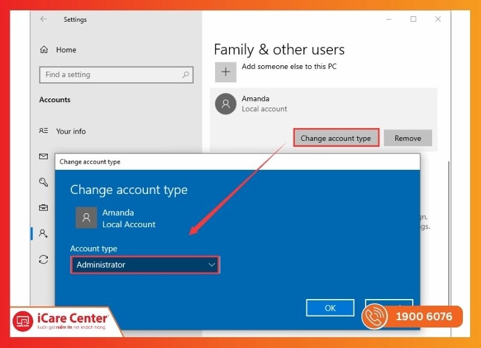Click Amanda's avatar in the Change account type dialog
Viewport: 481px width, 348px height.
pos(86,217)
